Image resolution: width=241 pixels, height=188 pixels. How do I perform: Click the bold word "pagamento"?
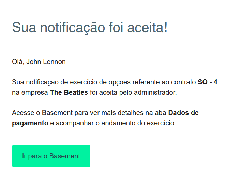[x=30, y=123]
